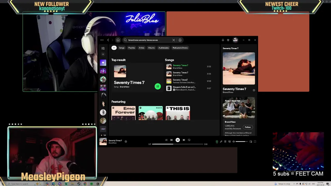Select the Albums filter chip
This screenshot has width=331, height=186.
[x=151, y=48]
